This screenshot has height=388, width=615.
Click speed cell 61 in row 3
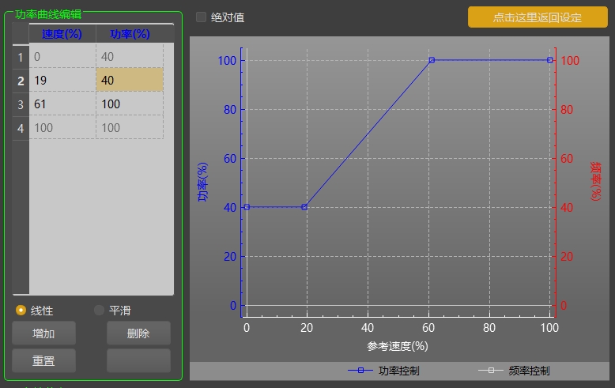coord(62,104)
